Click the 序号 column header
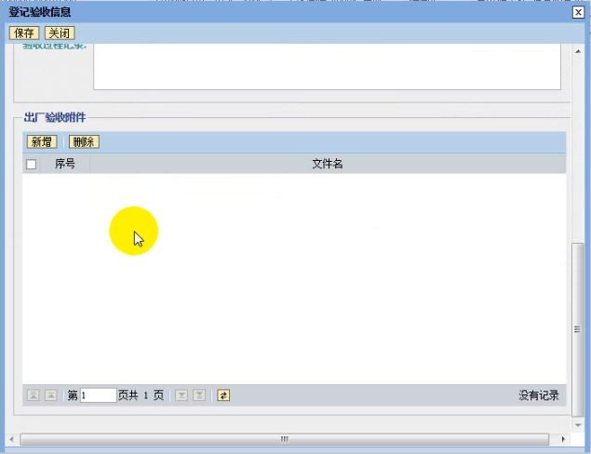The height and width of the screenshot is (454, 591). pos(65,164)
